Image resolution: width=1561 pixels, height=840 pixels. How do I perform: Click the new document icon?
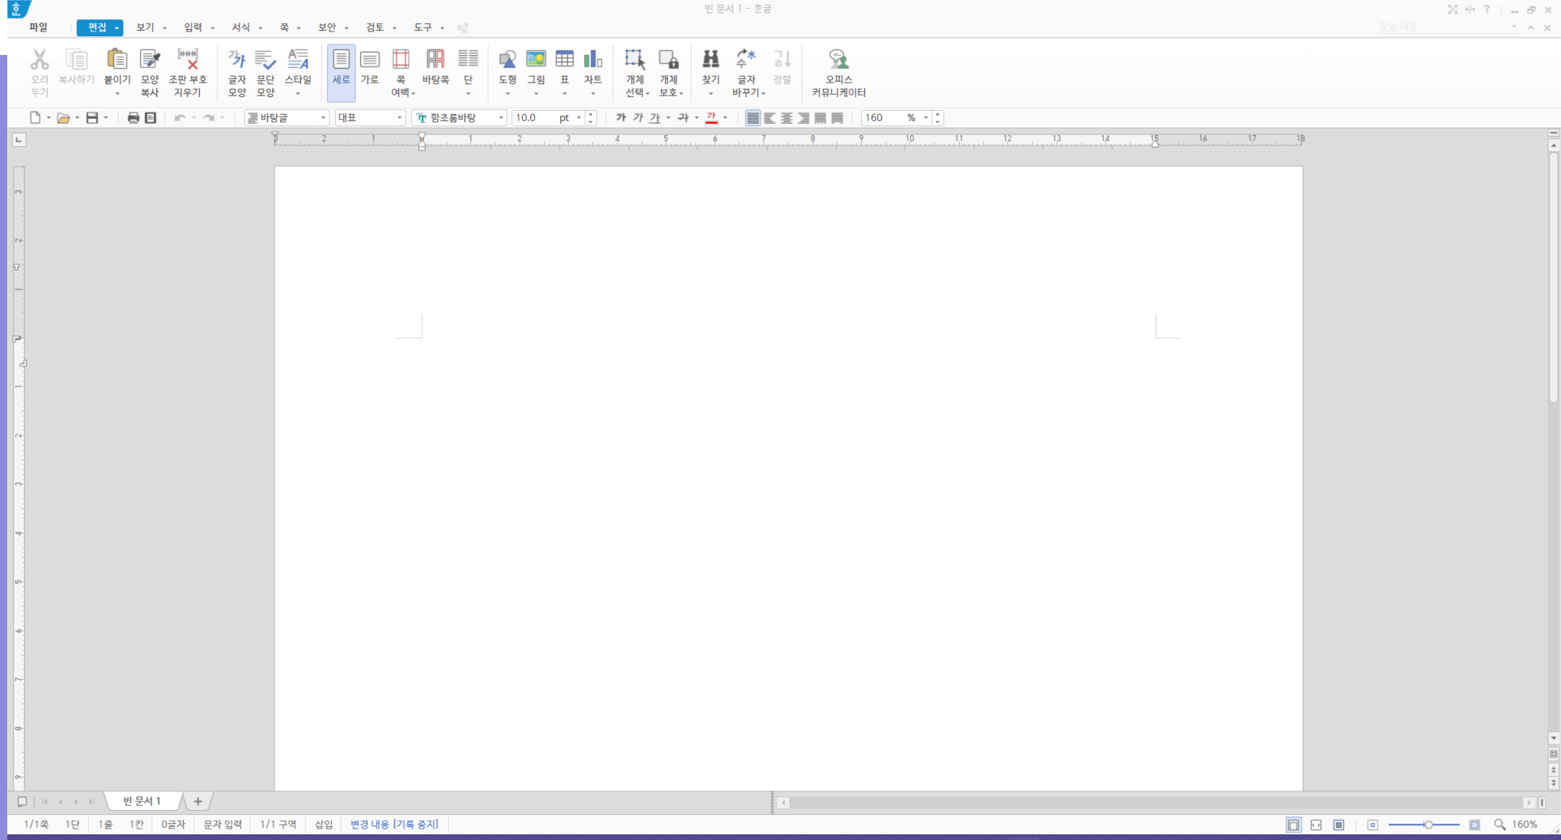coord(35,118)
